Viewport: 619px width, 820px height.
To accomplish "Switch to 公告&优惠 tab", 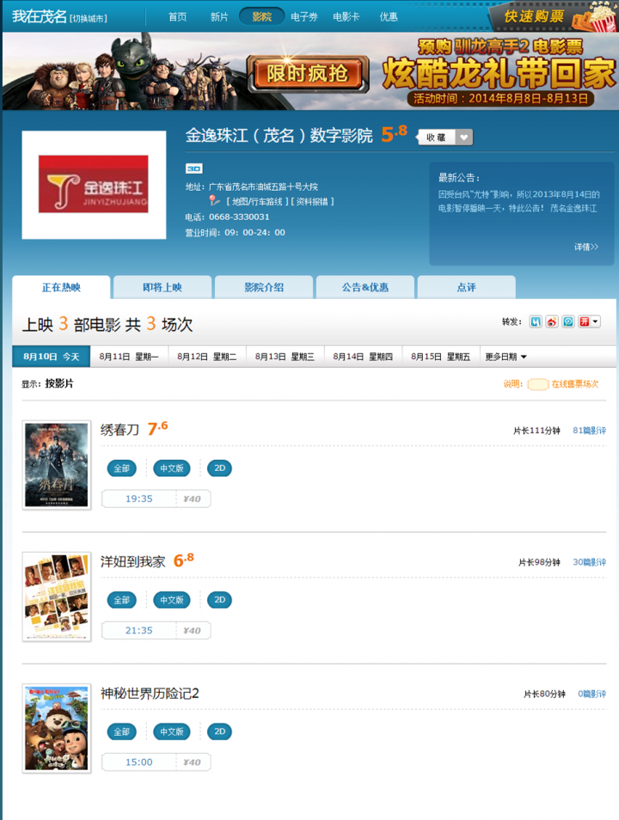I will (x=365, y=287).
